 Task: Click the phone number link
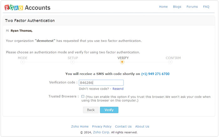(155, 74)
